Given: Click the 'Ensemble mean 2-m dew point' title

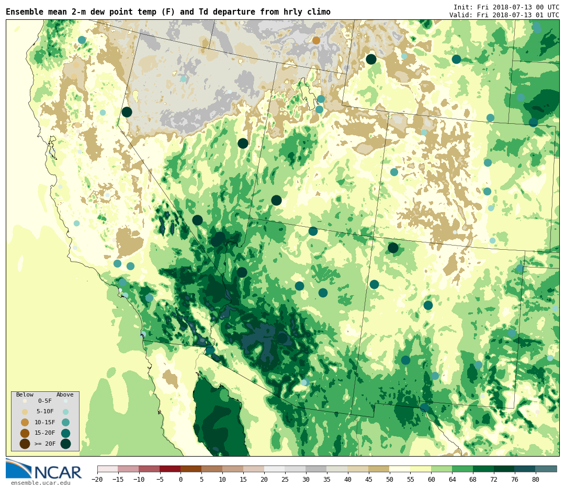Looking at the screenshot, I should [168, 12].
